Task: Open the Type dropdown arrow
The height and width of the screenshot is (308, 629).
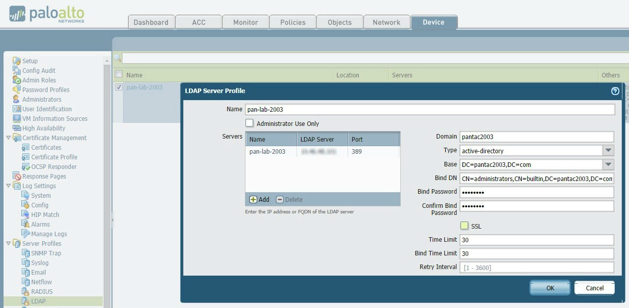Action: (x=608, y=151)
